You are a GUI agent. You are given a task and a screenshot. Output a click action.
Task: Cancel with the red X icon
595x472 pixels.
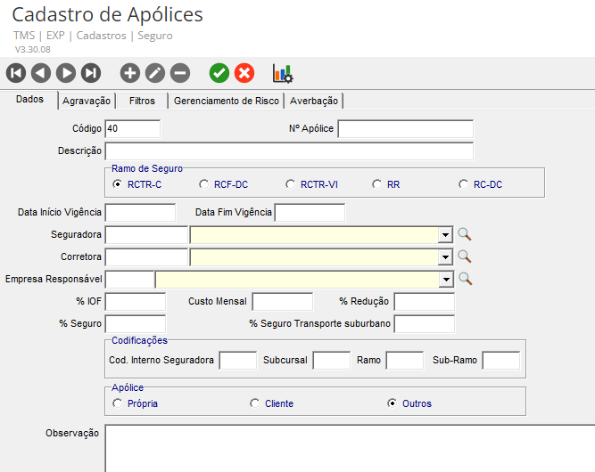pyautogui.click(x=244, y=73)
